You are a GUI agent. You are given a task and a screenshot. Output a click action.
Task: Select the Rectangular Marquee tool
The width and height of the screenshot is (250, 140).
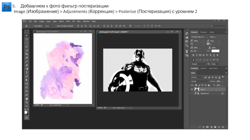pyautogui.click(x=27, y=43)
